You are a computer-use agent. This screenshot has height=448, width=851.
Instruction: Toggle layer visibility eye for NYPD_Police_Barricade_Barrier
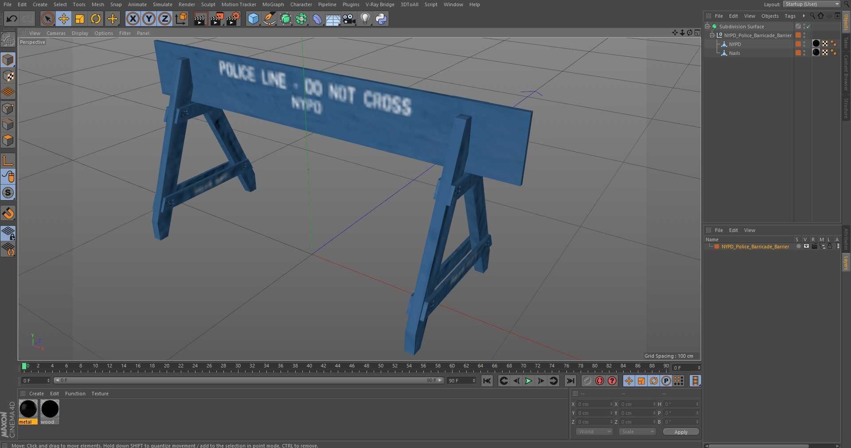(x=806, y=247)
